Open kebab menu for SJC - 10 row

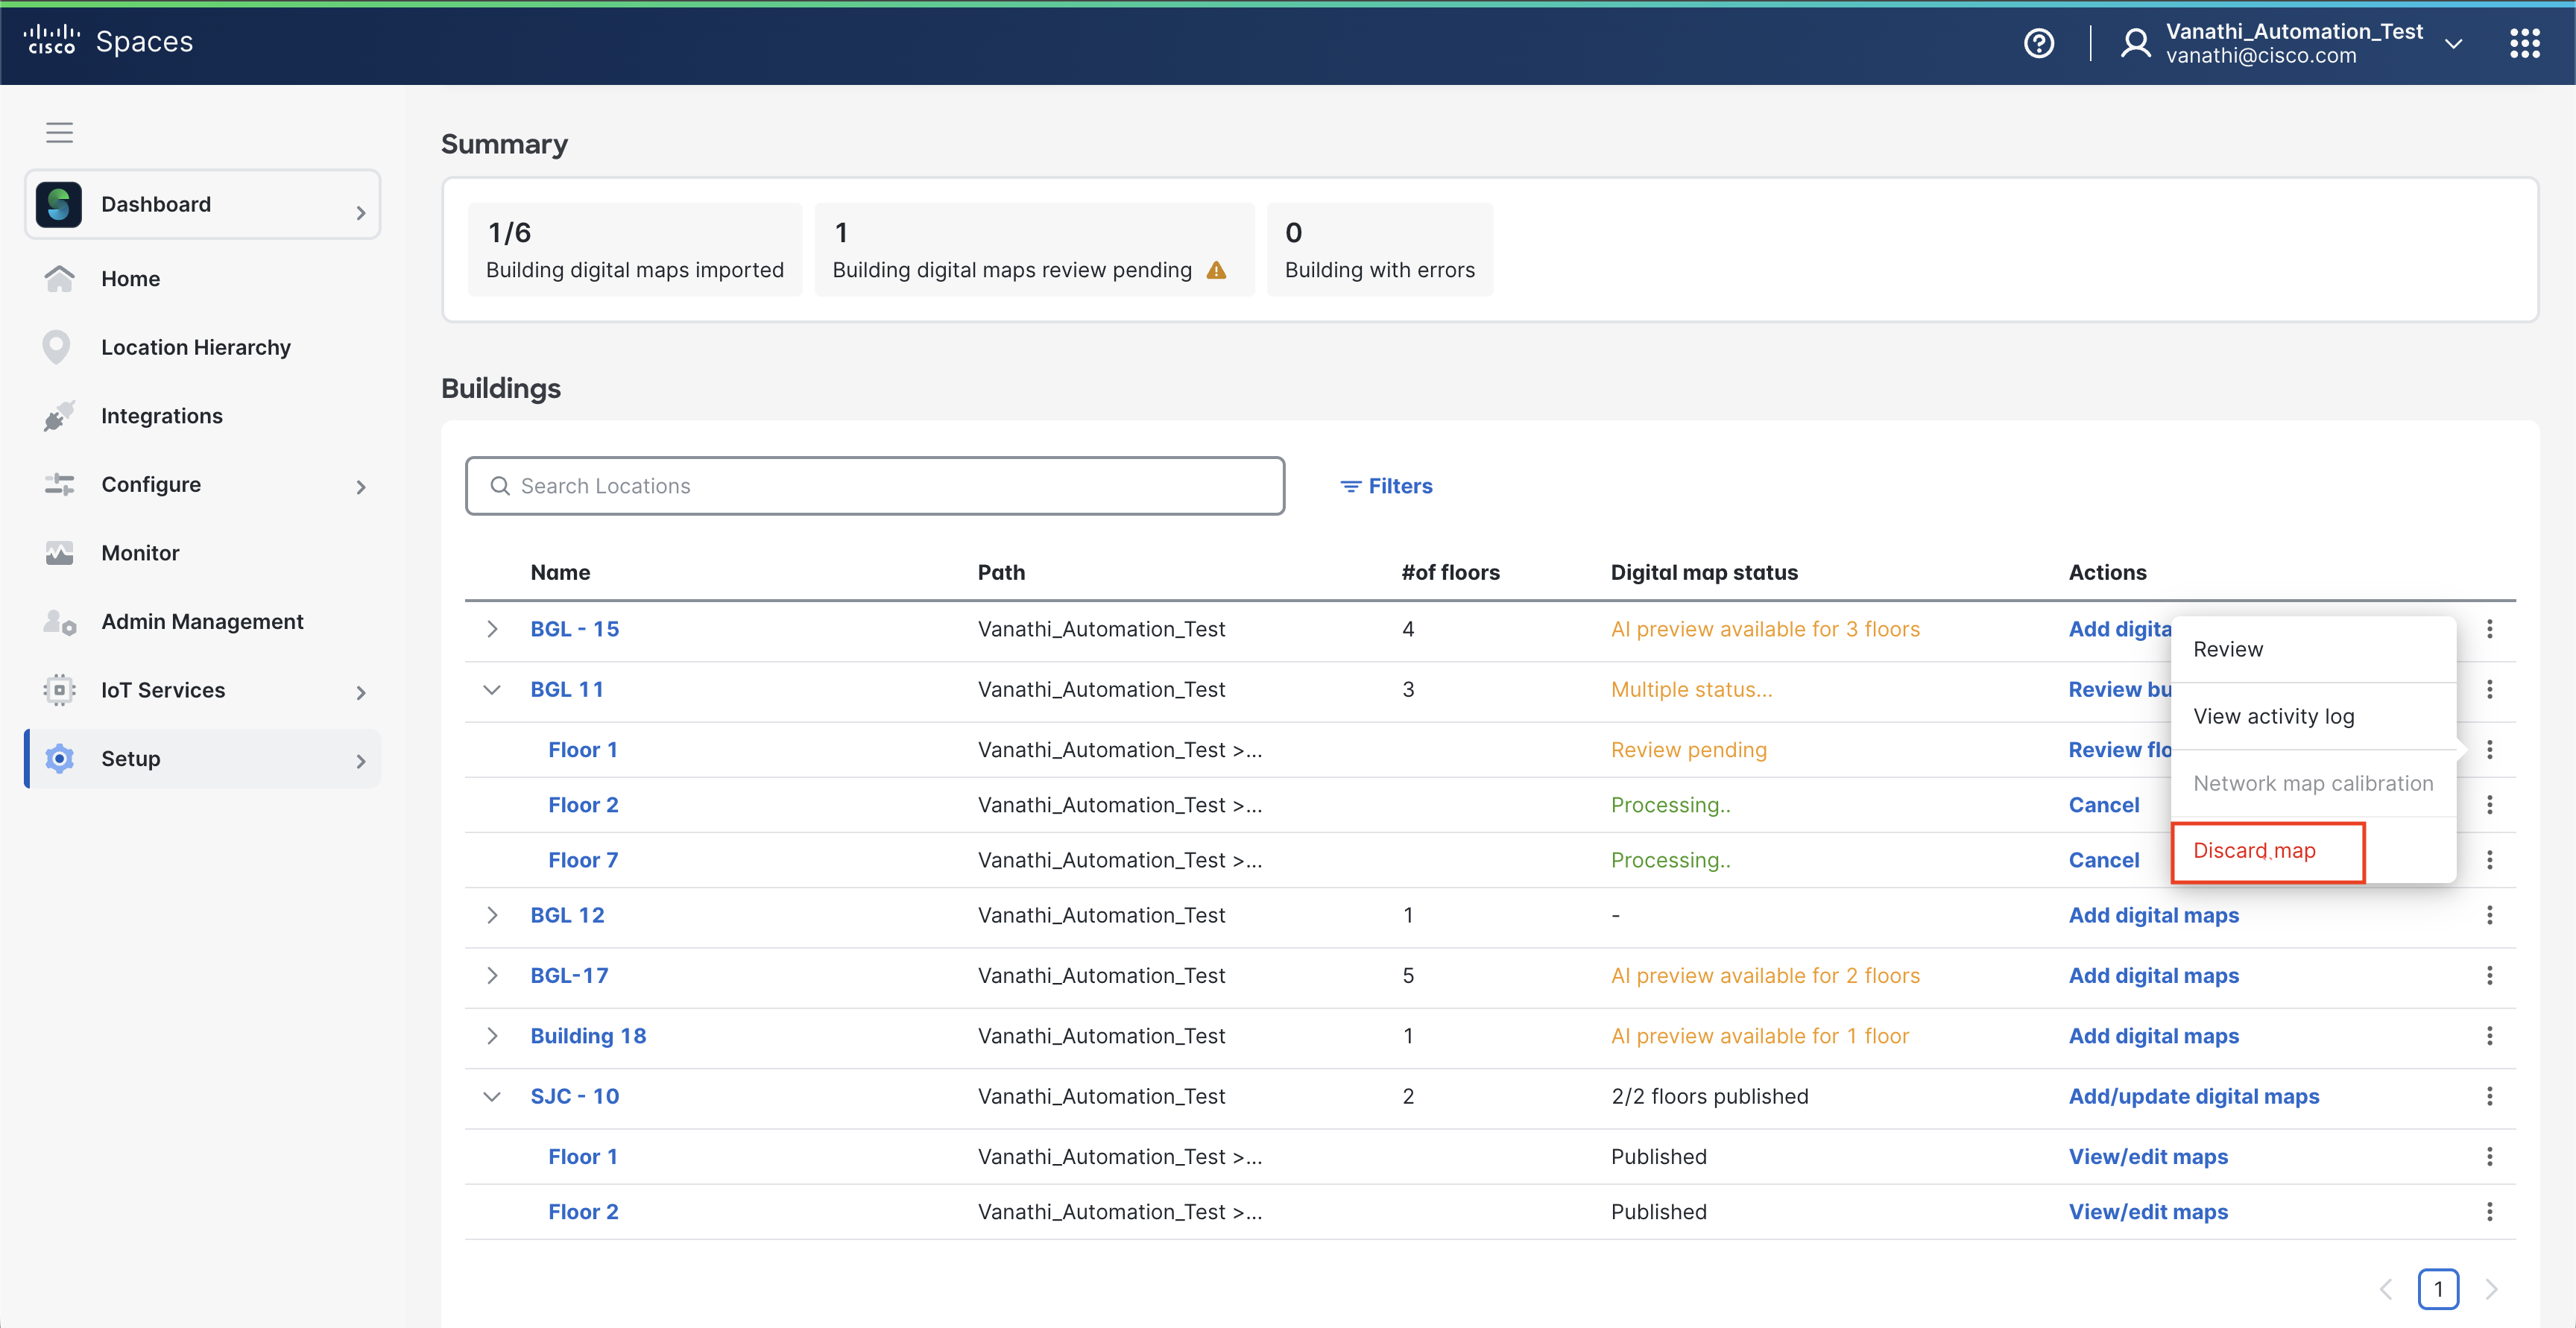(x=2489, y=1096)
